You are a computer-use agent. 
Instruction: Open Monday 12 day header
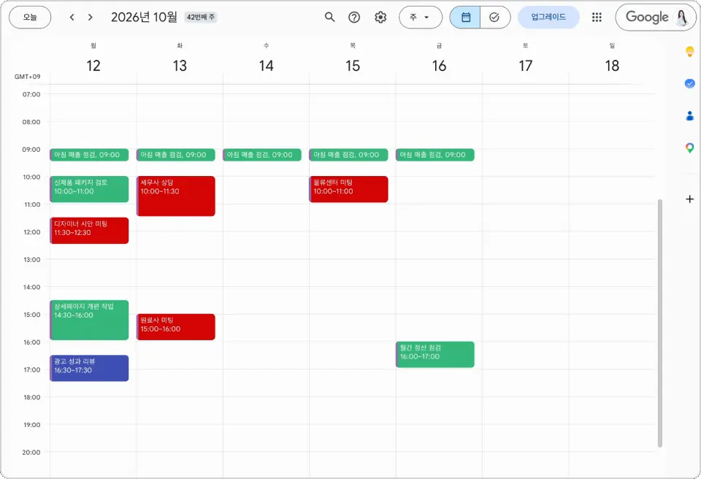click(x=93, y=66)
